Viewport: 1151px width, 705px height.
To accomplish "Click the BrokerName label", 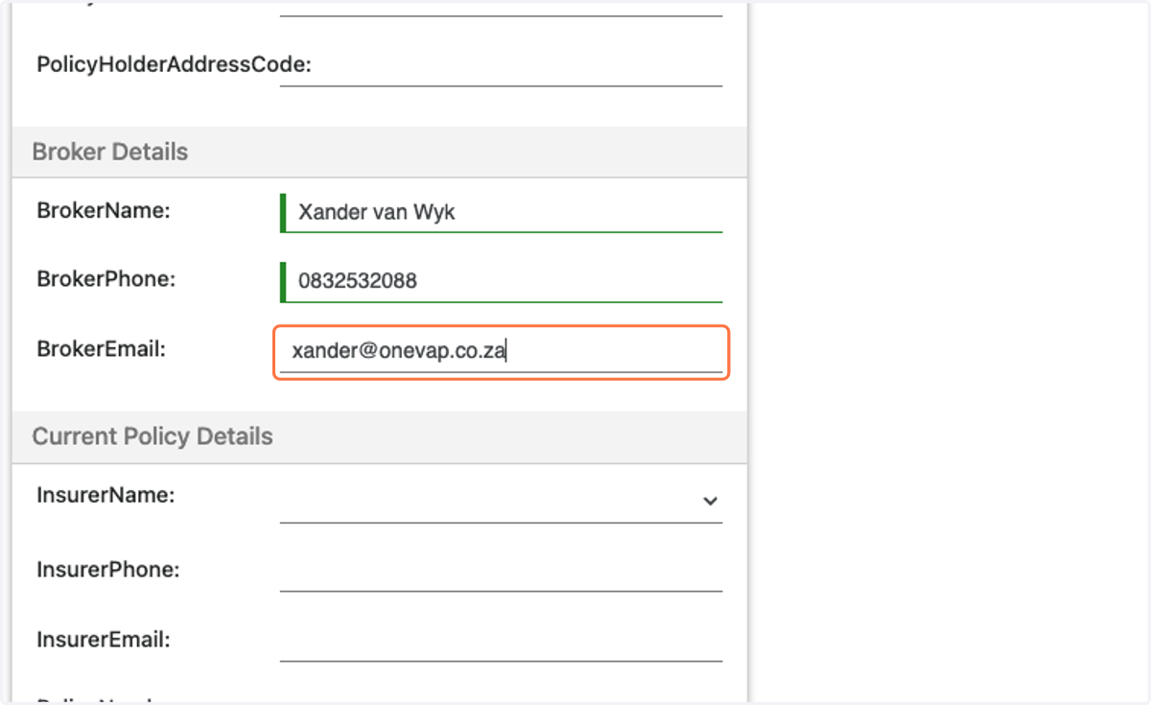I will [104, 210].
